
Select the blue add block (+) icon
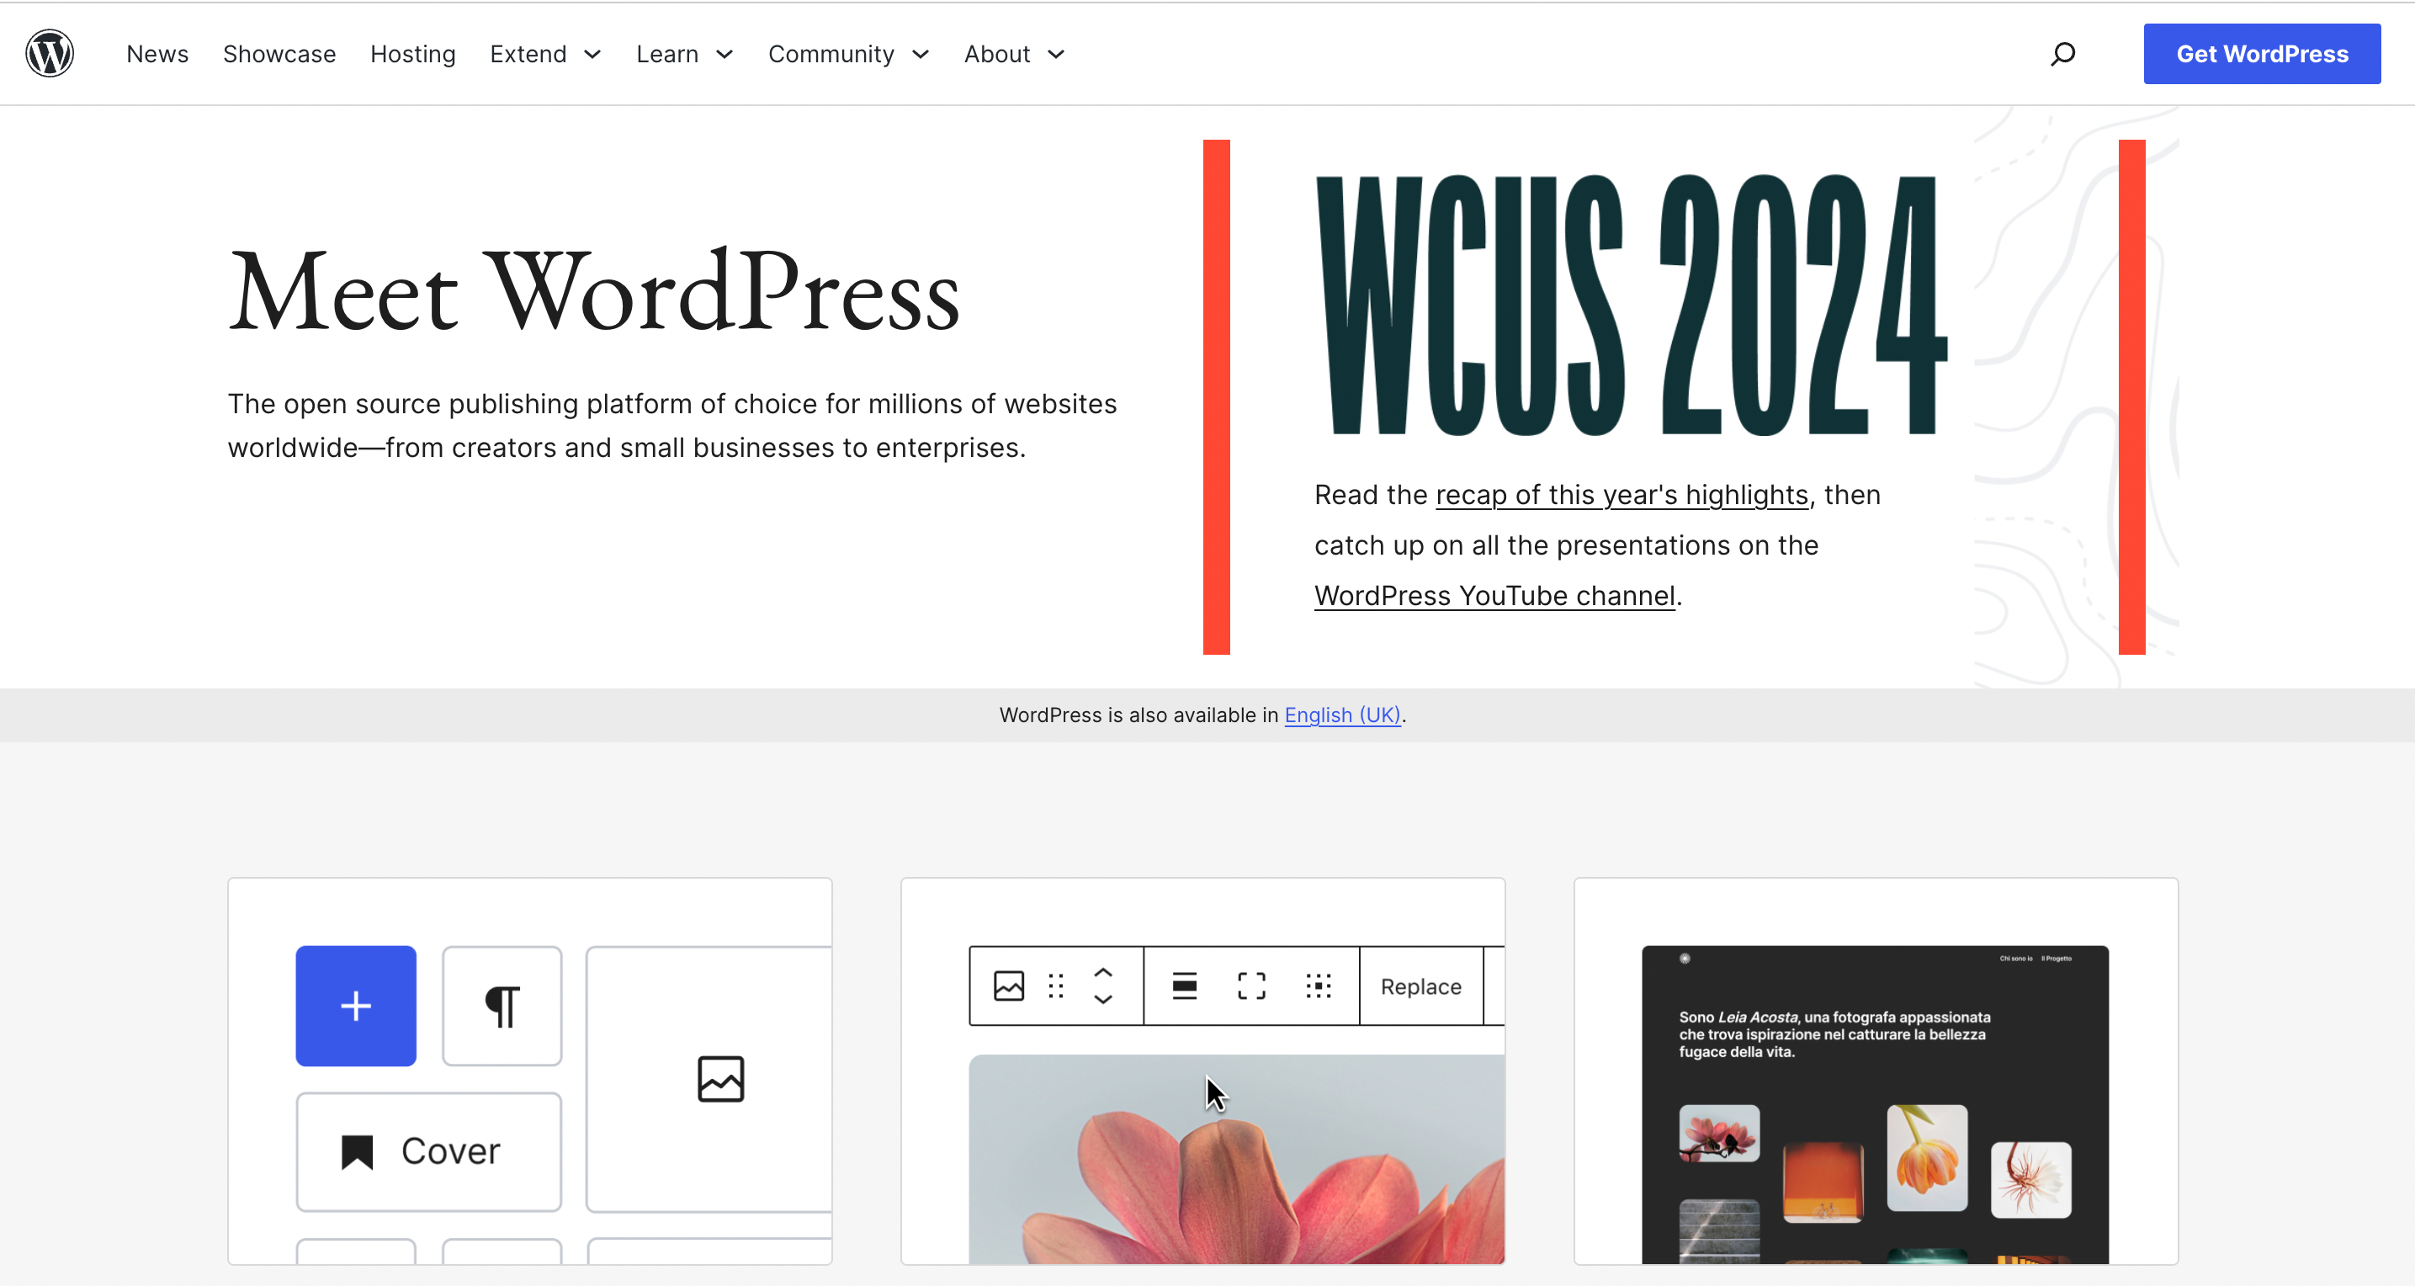click(354, 1006)
